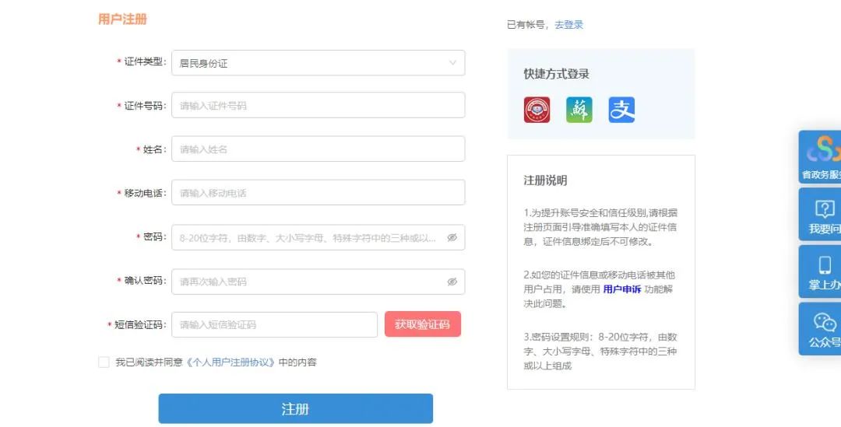Click the 密码 input field

click(318, 237)
